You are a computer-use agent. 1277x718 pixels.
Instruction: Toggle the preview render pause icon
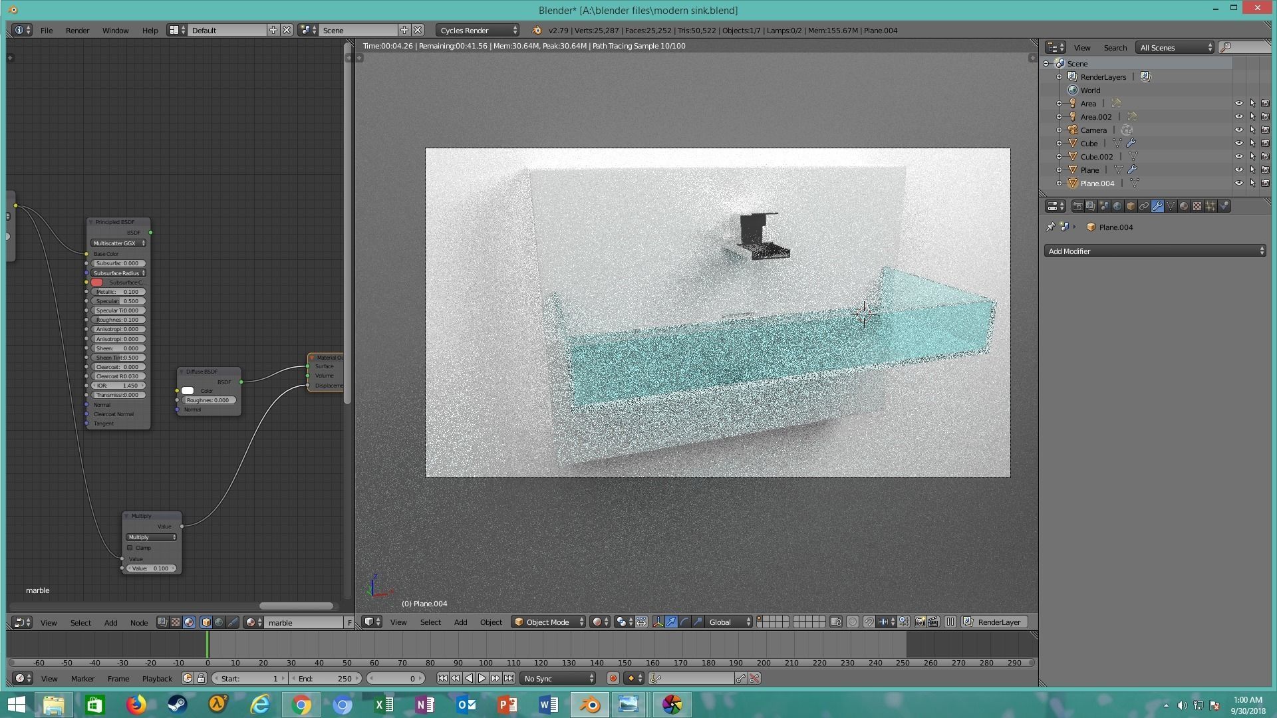(x=950, y=622)
